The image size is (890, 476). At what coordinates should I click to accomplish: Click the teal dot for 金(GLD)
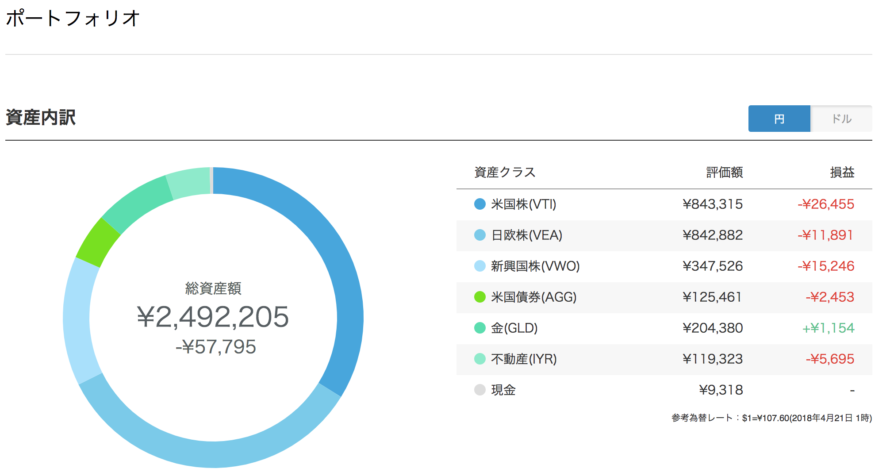pos(480,328)
